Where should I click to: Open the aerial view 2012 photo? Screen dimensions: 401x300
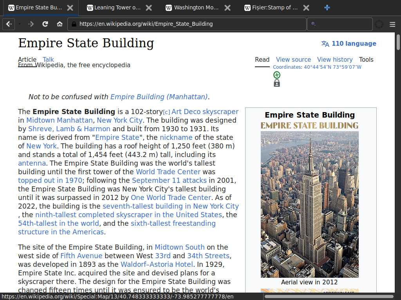(309, 204)
